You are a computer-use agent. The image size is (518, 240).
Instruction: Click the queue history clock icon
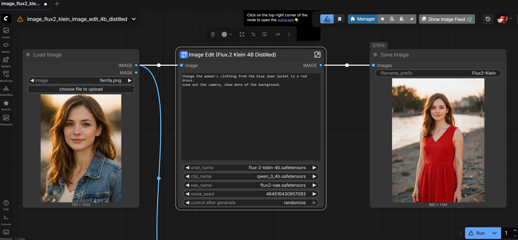[488, 19]
